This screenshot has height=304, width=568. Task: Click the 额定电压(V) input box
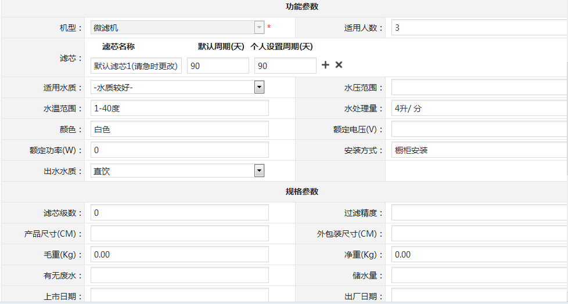pyautogui.click(x=479, y=129)
